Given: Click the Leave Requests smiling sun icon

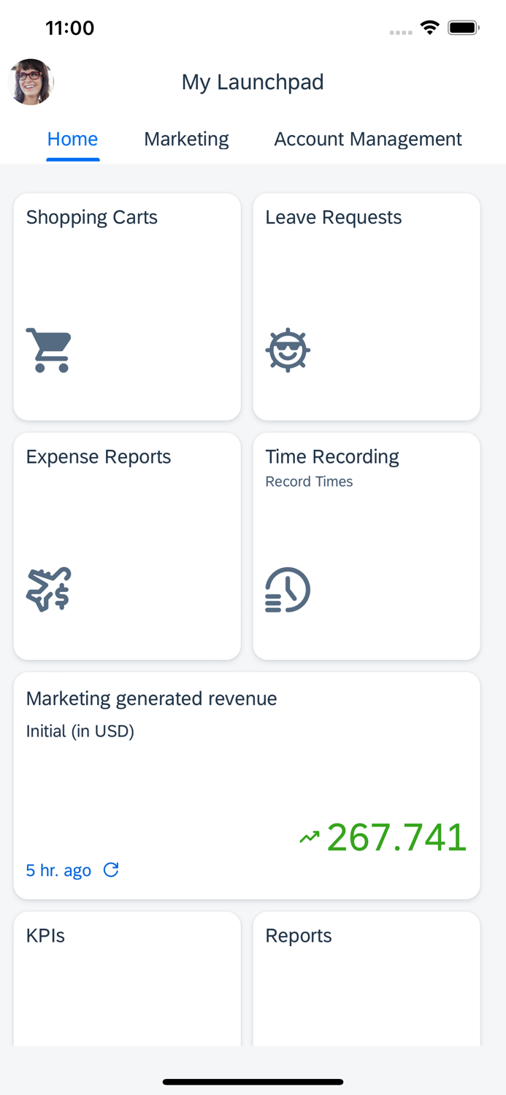Looking at the screenshot, I should 288,350.
